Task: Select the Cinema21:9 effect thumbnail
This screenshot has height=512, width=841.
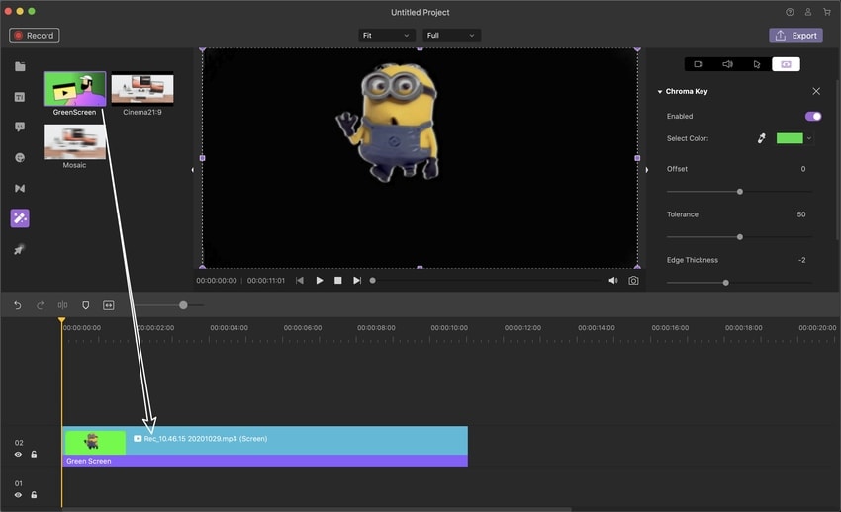Action: (x=142, y=88)
